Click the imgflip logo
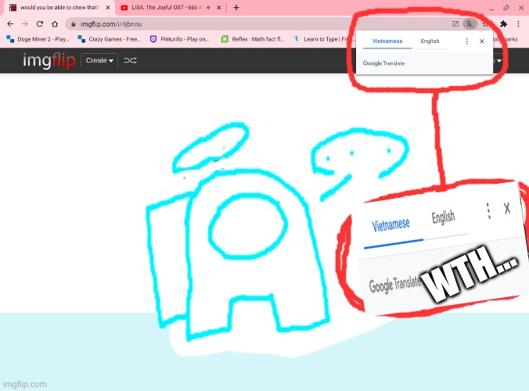529x391 pixels. [49, 60]
